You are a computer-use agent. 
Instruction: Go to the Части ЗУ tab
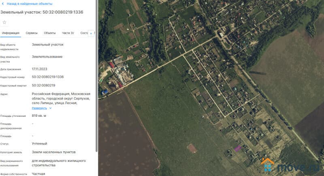coord(68,33)
